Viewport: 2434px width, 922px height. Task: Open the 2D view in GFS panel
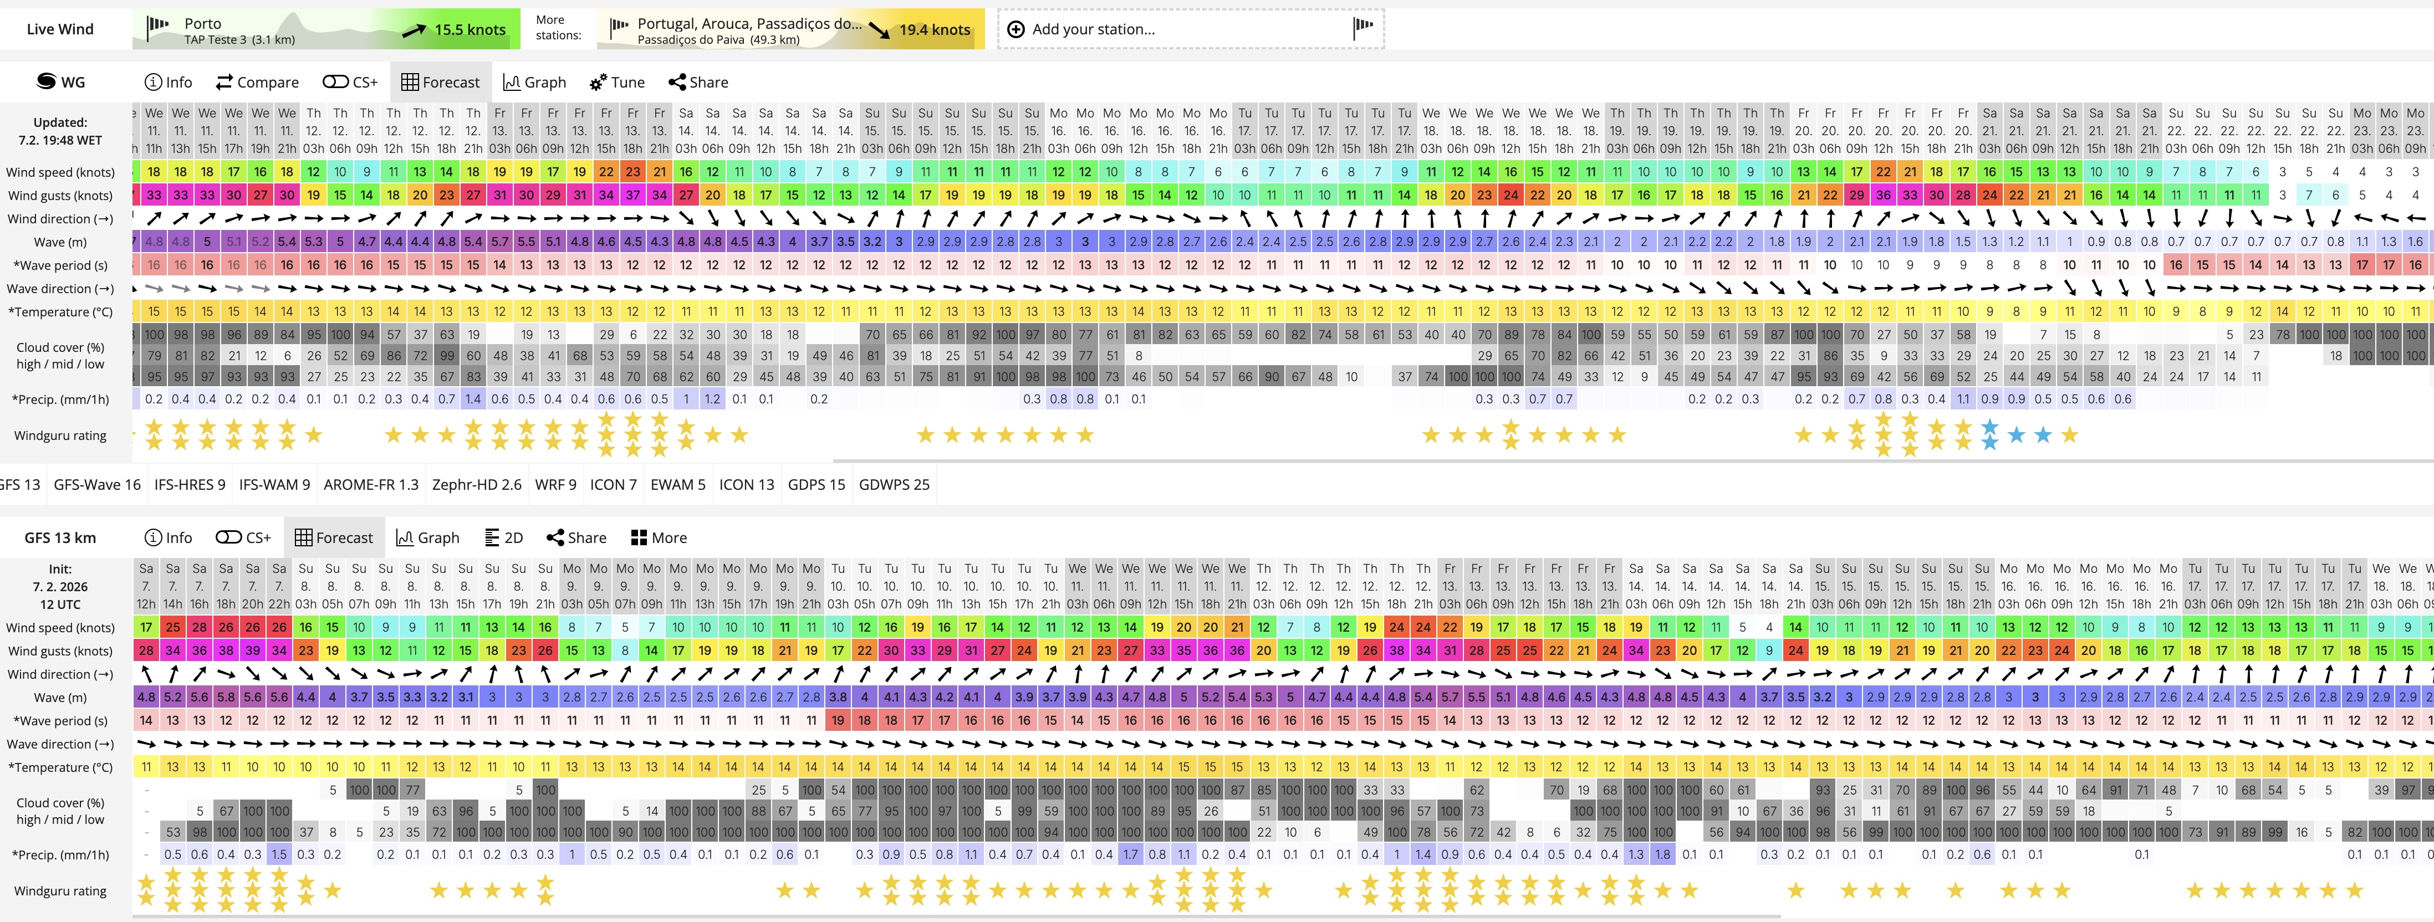[x=503, y=537]
